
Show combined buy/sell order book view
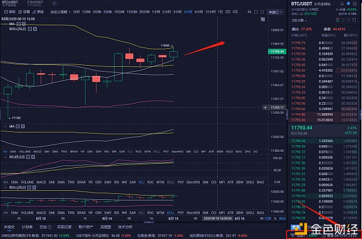coord(337,20)
